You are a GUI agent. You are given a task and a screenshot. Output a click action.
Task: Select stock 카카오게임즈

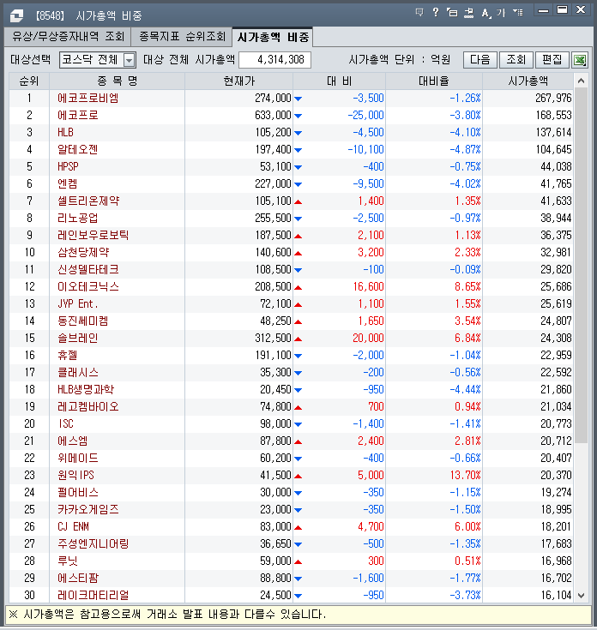coord(88,509)
